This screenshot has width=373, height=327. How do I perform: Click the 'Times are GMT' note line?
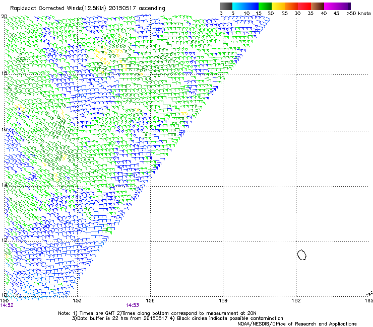tap(157, 313)
